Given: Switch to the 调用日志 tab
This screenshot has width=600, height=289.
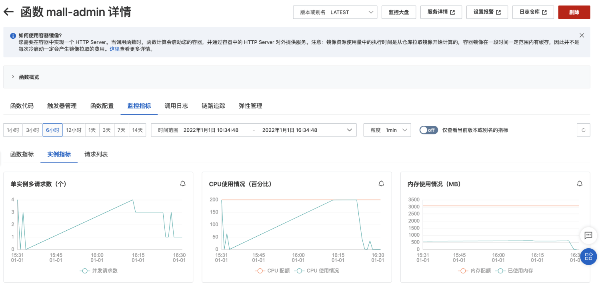Looking at the screenshot, I should pos(176,106).
